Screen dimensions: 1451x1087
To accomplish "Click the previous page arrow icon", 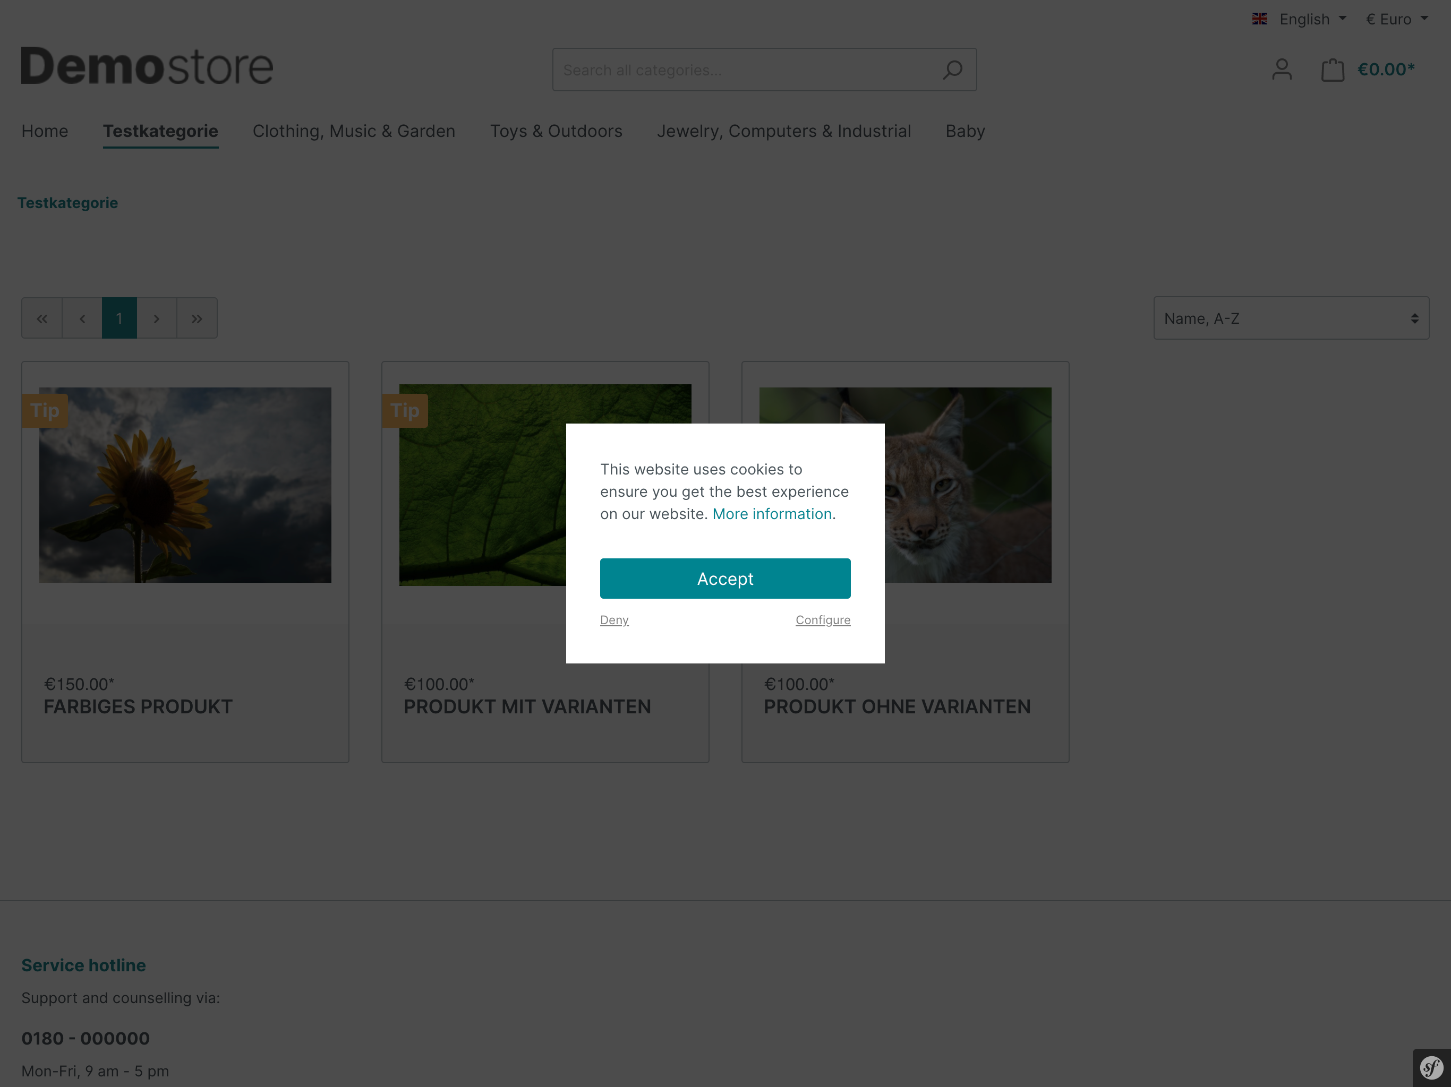I will (81, 317).
